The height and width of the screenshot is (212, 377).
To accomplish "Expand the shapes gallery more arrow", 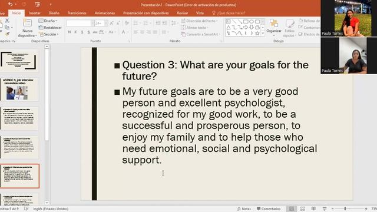I will pos(263,34).
